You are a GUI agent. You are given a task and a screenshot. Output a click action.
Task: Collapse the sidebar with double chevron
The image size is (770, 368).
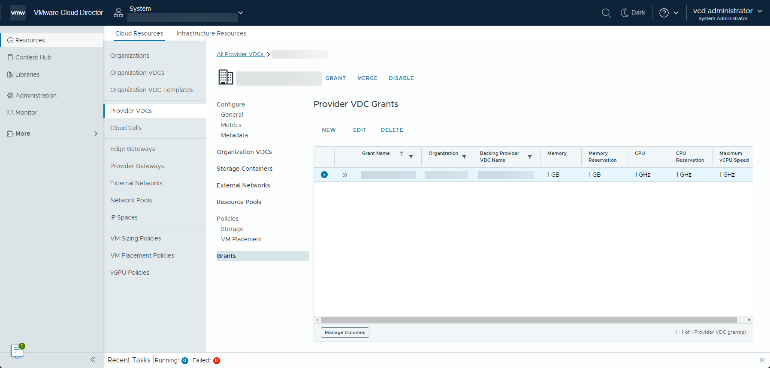click(93, 359)
